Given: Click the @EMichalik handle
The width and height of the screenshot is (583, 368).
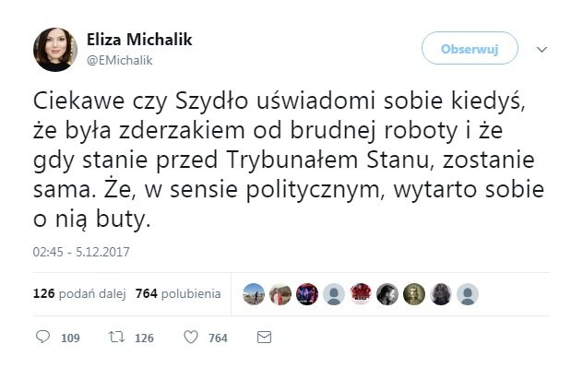Looking at the screenshot, I should 119,60.
